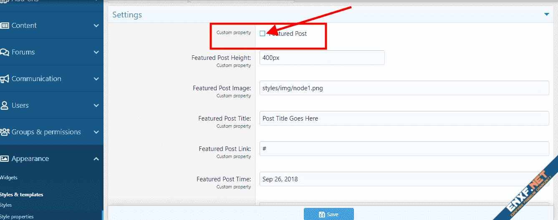Viewport: 558px width, 220px height.
Task: Click the floppy disk icon on Save
Action: coord(322,215)
